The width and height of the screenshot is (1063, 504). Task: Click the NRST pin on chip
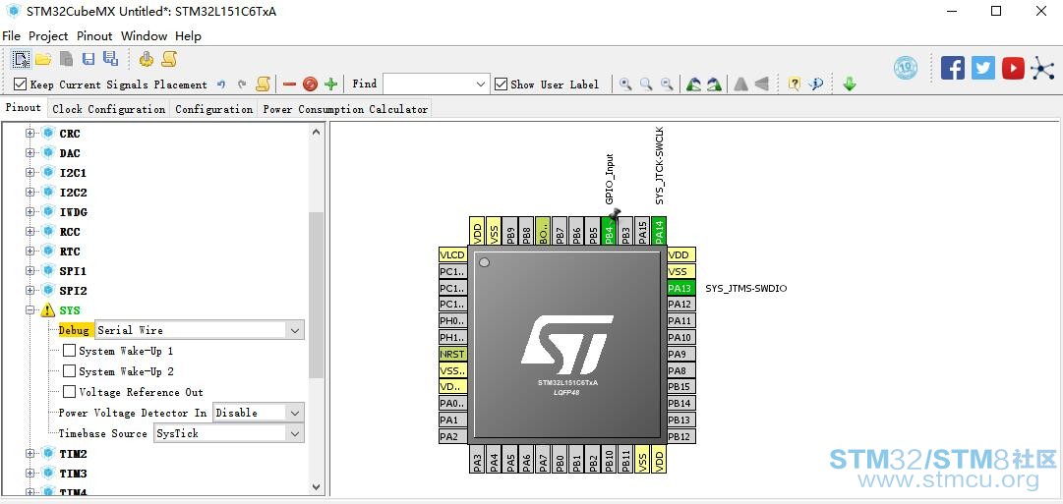point(452,354)
